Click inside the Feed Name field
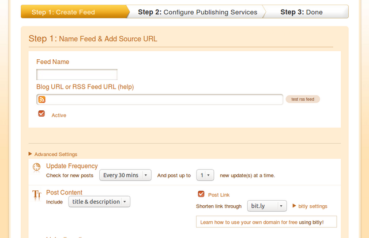 tap(77, 74)
